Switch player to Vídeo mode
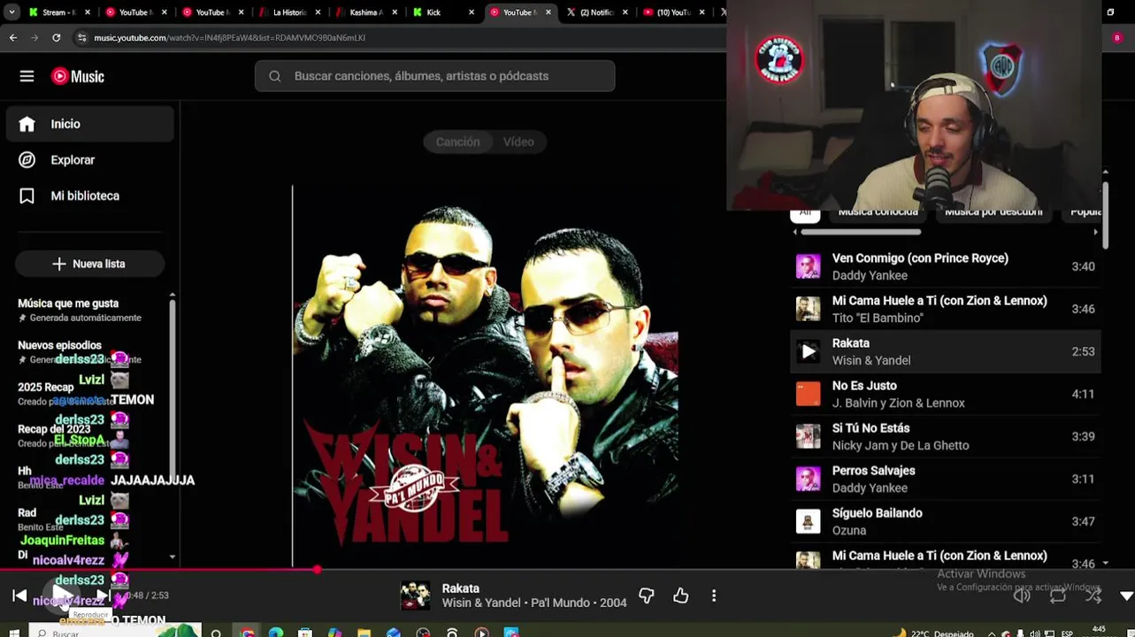Viewport: 1135px width, 637px height. (518, 142)
